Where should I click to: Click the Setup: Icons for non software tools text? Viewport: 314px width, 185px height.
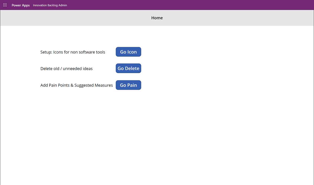pos(72,52)
